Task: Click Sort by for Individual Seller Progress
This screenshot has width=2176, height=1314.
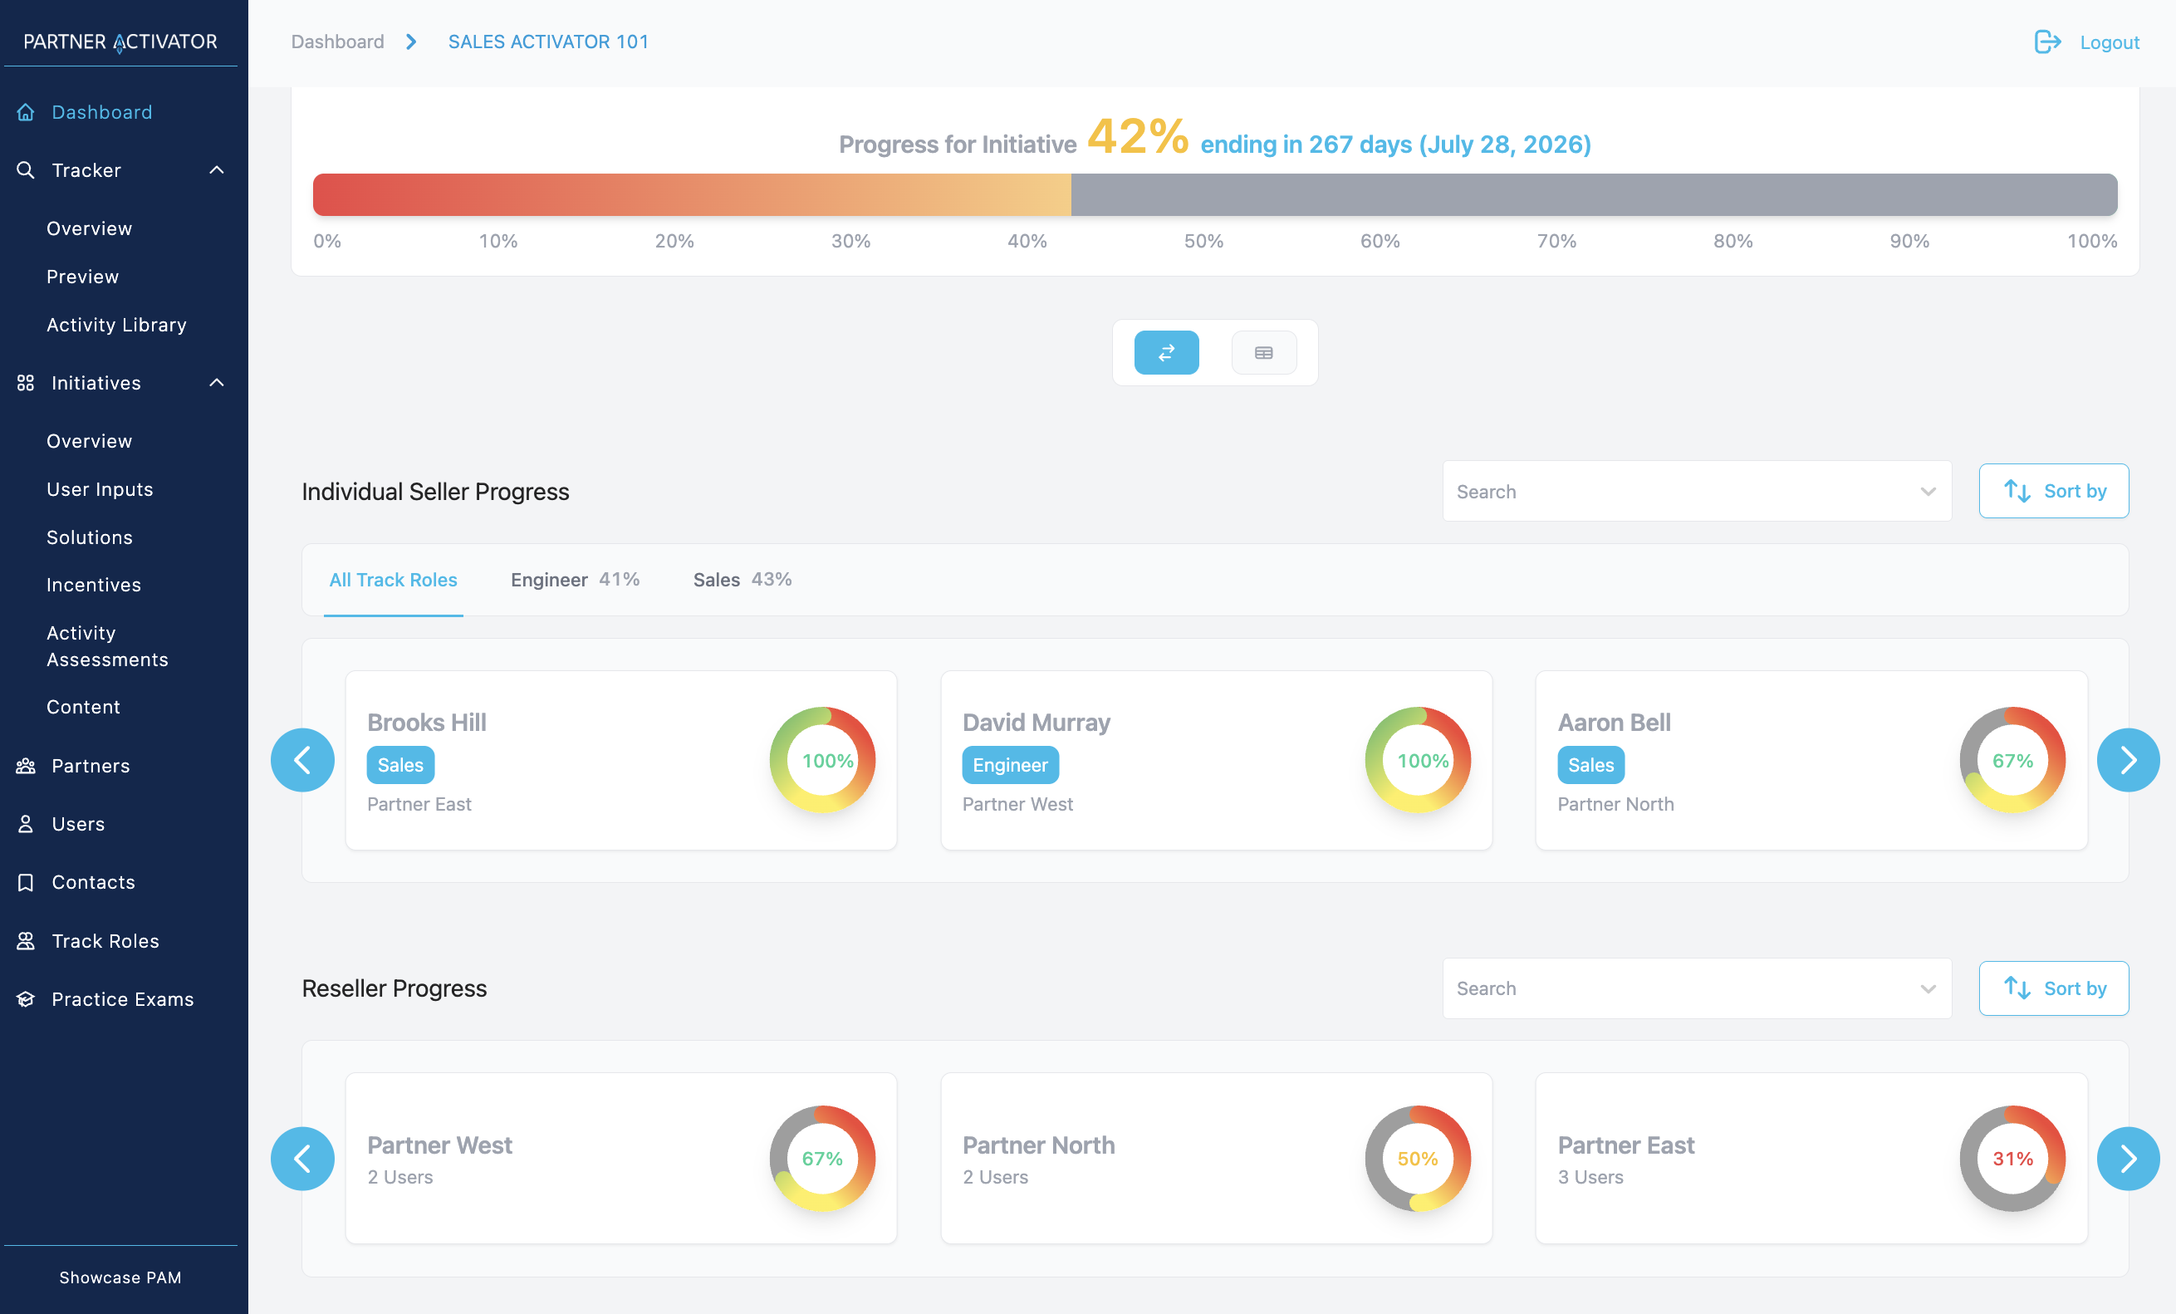Action: click(2053, 491)
